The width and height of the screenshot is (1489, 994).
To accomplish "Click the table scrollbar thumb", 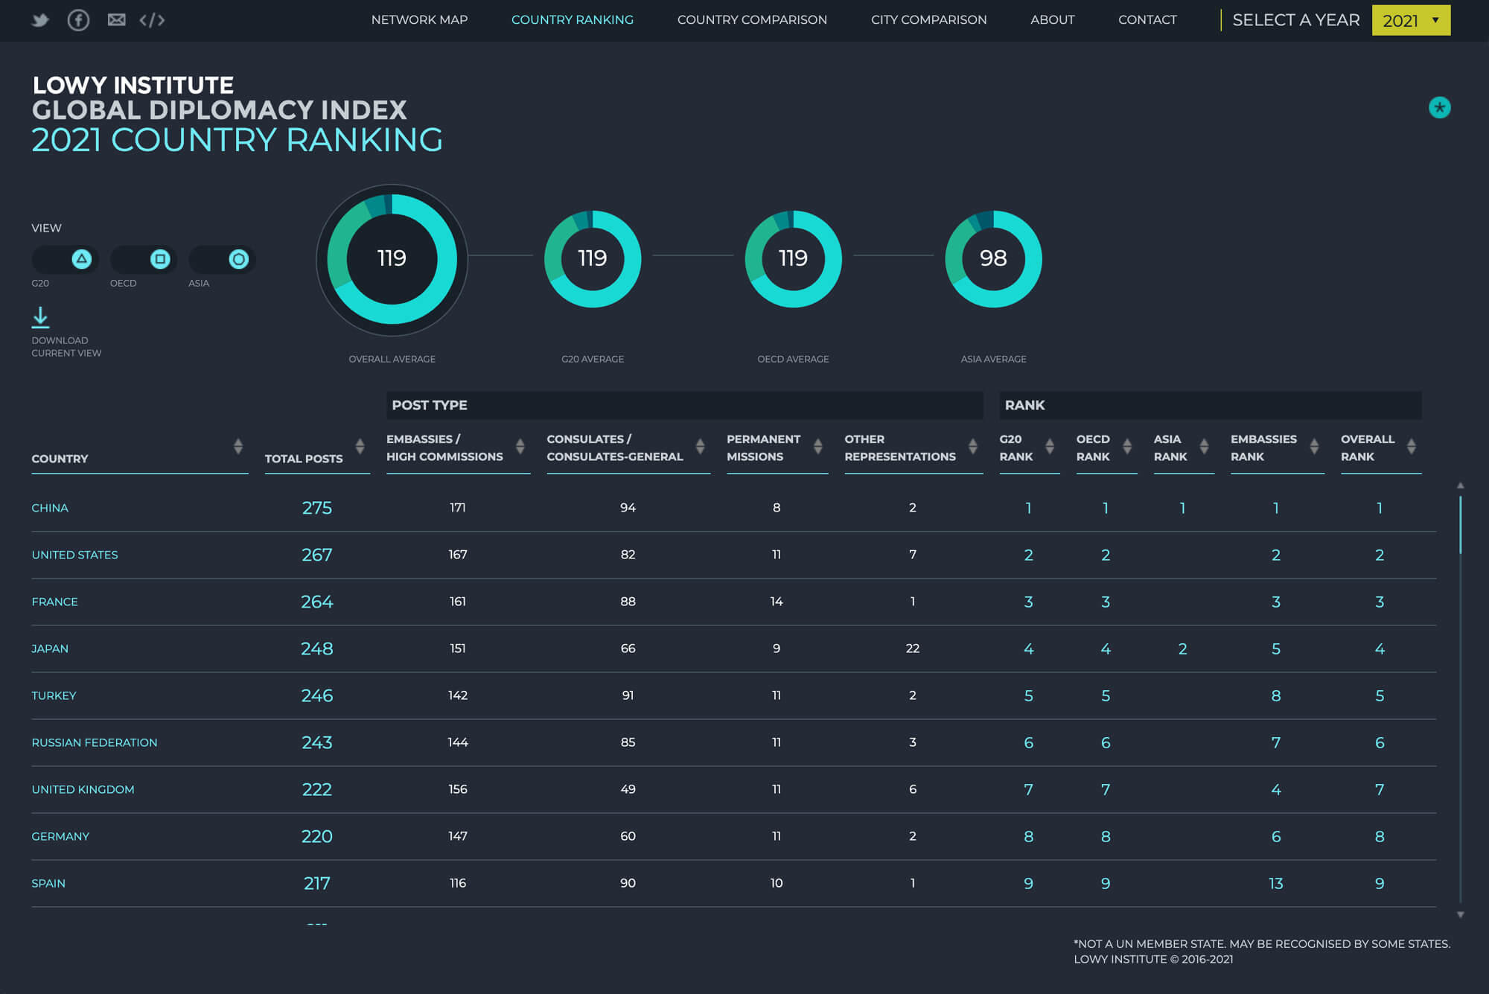I will pos(1460,525).
